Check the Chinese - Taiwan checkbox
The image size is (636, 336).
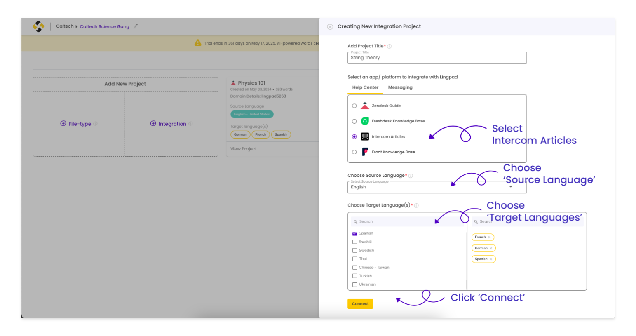pyautogui.click(x=355, y=268)
